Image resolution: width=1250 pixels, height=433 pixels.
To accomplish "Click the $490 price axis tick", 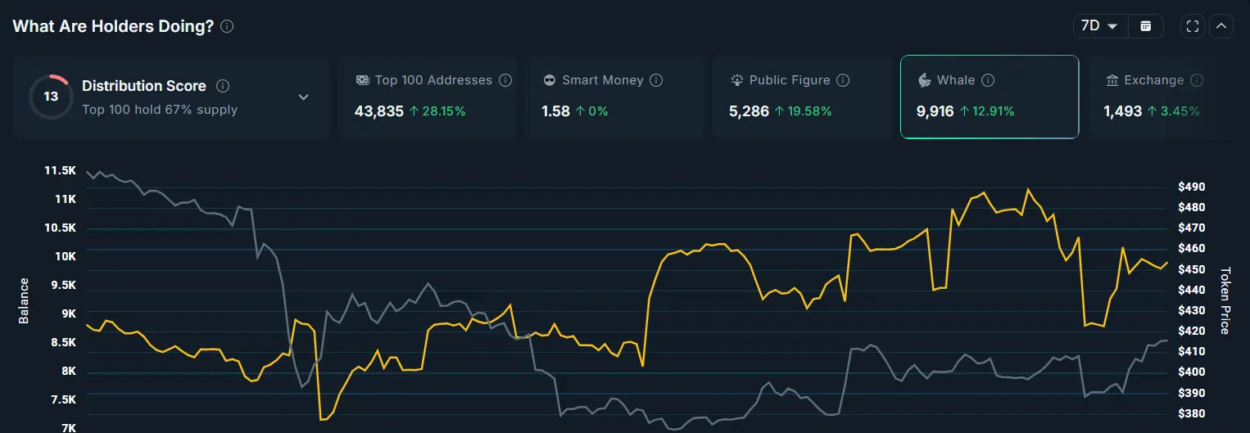I will 1191,187.
